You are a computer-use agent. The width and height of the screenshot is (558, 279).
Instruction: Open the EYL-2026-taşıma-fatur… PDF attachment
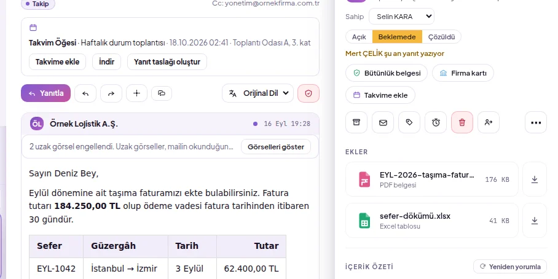[x=432, y=179]
